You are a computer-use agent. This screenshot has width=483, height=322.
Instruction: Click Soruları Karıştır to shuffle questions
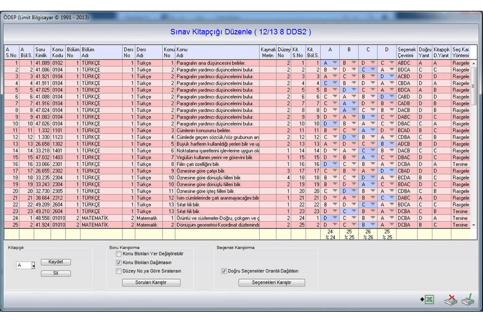coord(144,282)
